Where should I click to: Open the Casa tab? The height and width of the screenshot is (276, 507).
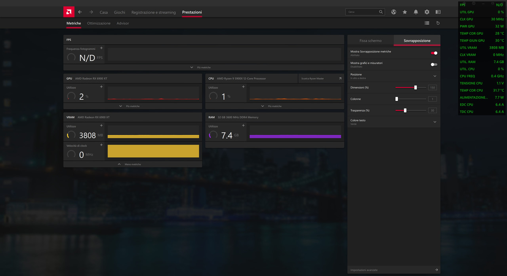(x=104, y=12)
